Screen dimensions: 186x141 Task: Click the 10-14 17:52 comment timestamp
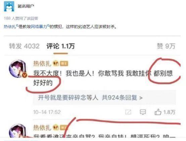[x=47, y=112]
